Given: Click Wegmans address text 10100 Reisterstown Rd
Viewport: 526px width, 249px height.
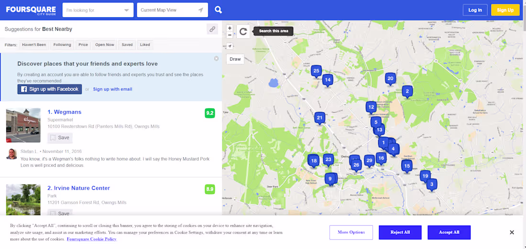Looking at the screenshot, I should coord(103,127).
